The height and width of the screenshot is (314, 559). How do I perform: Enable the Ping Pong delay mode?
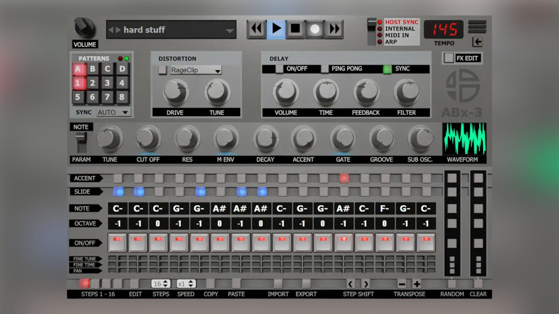pos(325,69)
